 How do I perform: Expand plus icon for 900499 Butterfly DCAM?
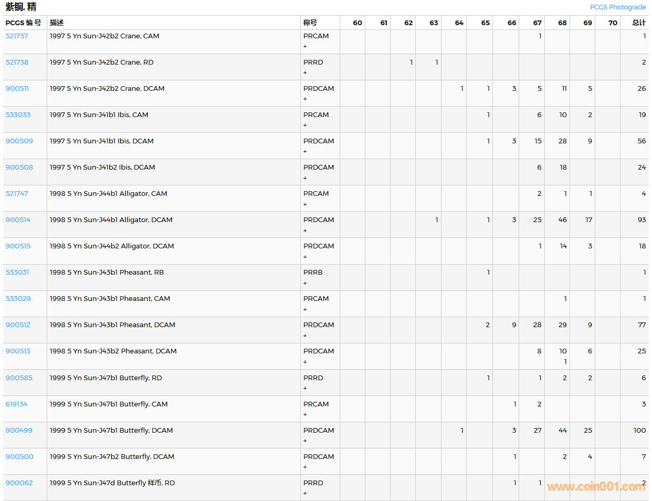coord(305,441)
